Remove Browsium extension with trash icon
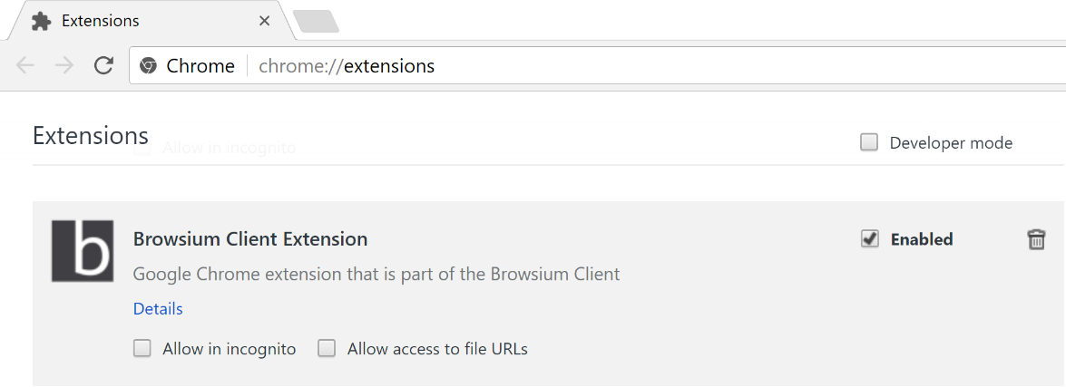This screenshot has width=1066, height=387. pyautogui.click(x=1035, y=239)
